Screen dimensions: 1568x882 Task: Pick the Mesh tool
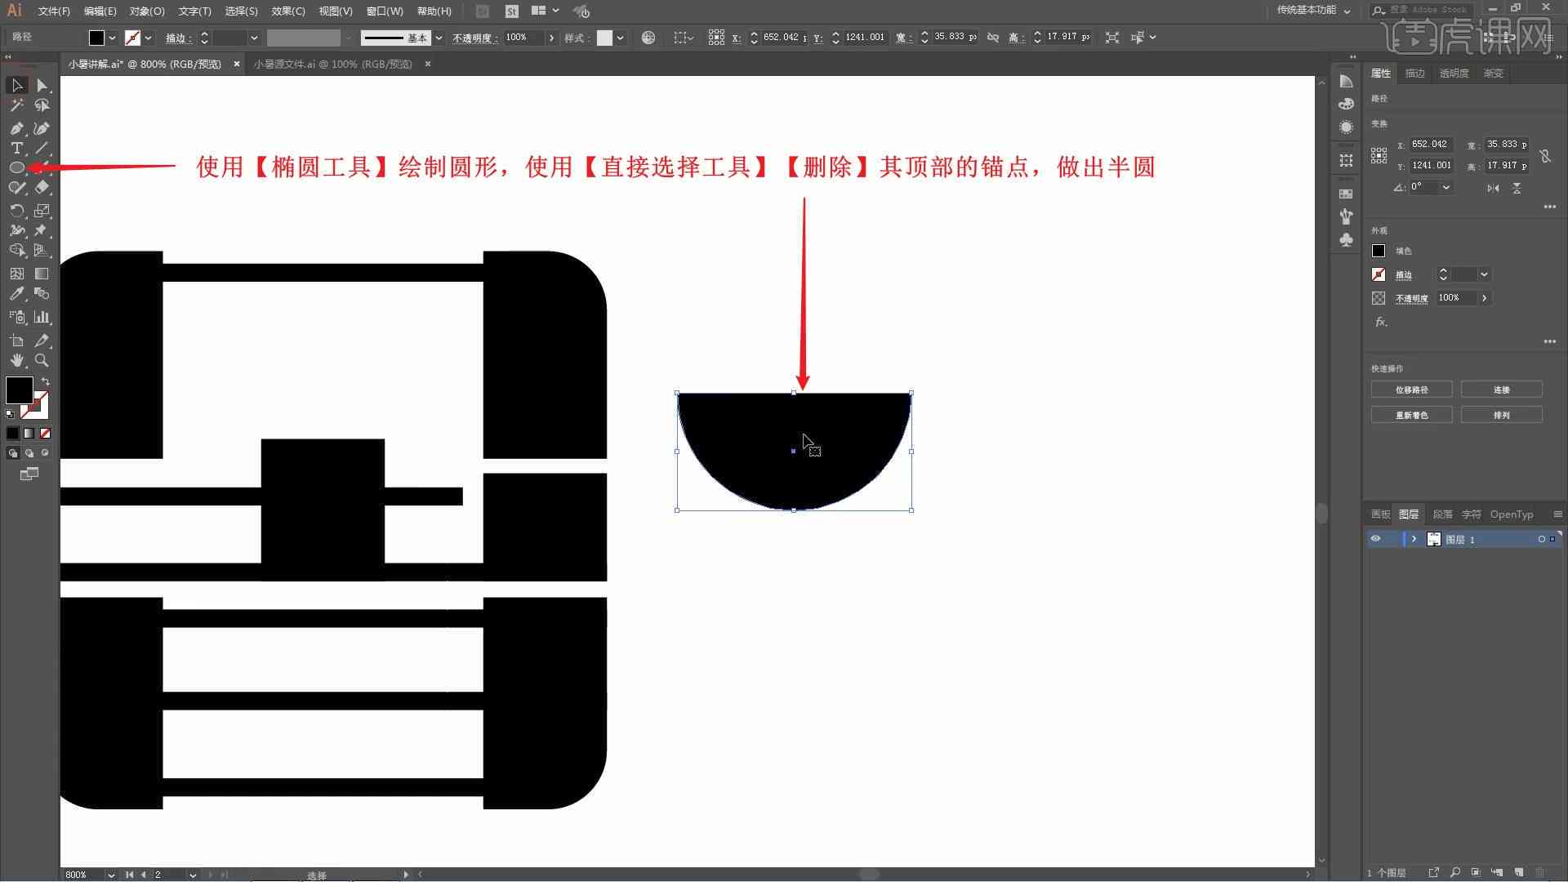coord(16,274)
